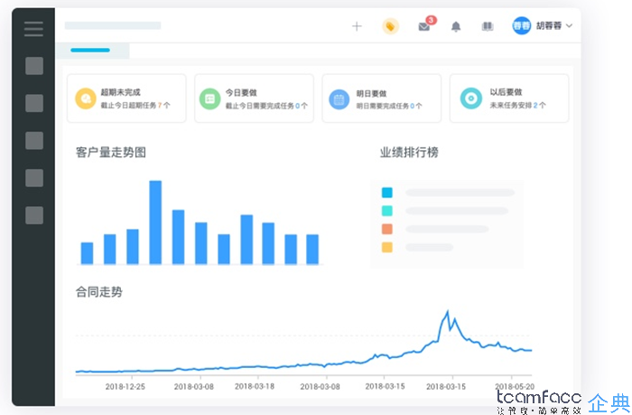Screen dimensions: 632x415
Task: Click the yellow swatch in 业绩排行榜
Action: coord(387,247)
